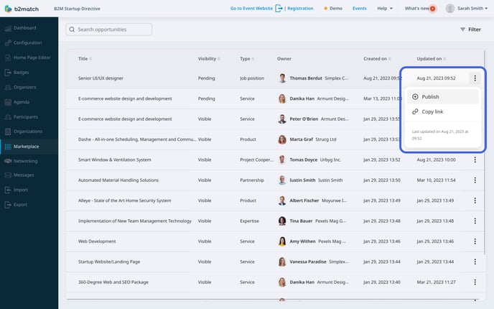Screen dimensions: 494x309
Task: Open three-dot menu for Alleye Home Security System
Action: pyautogui.click(x=475, y=200)
